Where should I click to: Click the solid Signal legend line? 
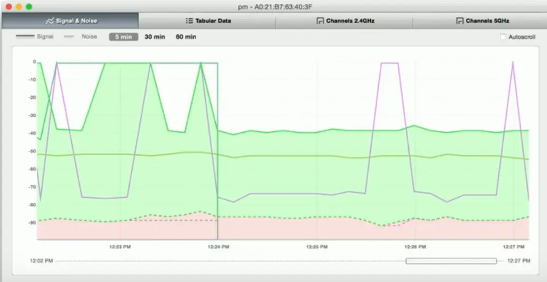point(25,37)
